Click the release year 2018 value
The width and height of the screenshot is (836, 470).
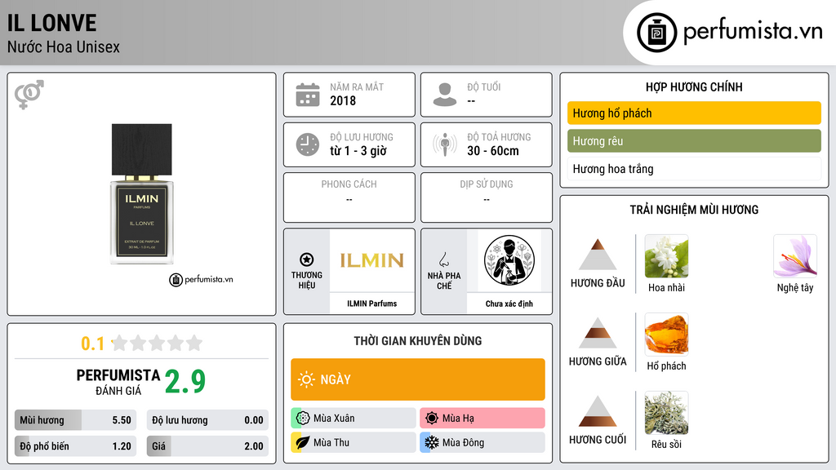coord(343,100)
